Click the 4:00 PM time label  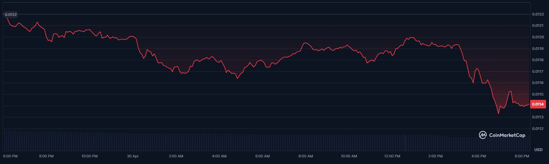point(479,156)
